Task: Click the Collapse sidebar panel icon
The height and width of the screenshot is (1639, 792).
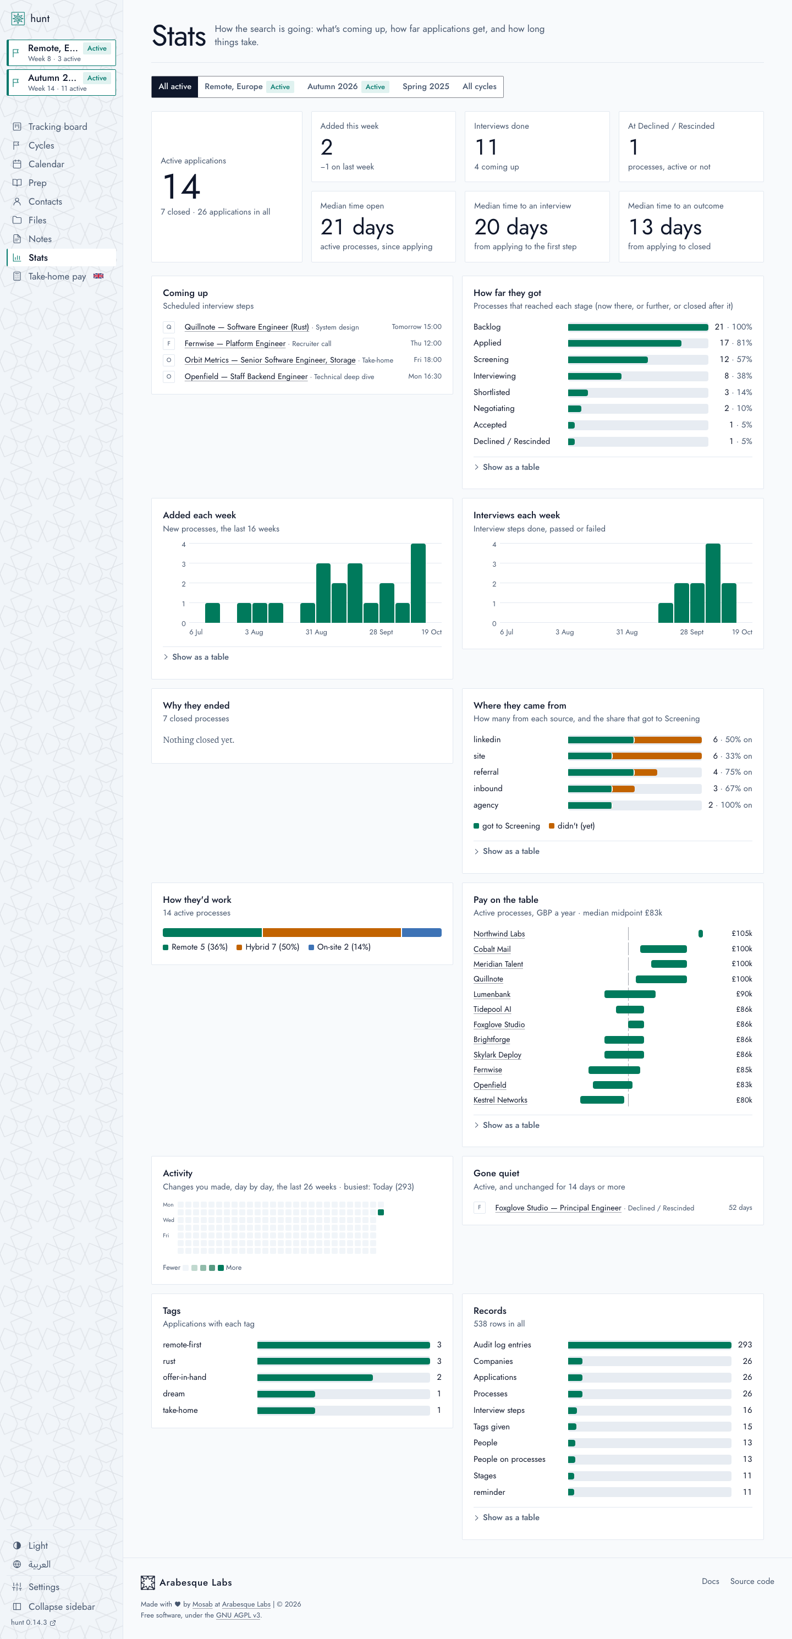Action: point(17,1607)
